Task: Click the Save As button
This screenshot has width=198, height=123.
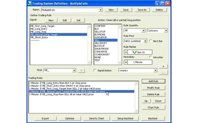Action: (142, 10)
